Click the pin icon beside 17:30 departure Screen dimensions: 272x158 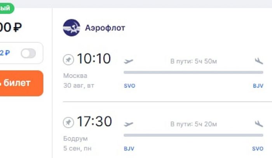pos(68,123)
